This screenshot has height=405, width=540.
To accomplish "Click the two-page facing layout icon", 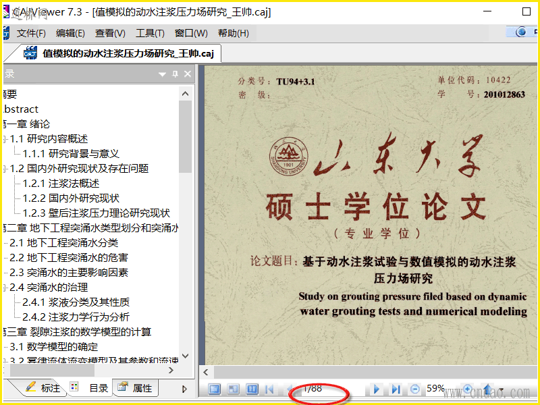I will [x=252, y=389].
